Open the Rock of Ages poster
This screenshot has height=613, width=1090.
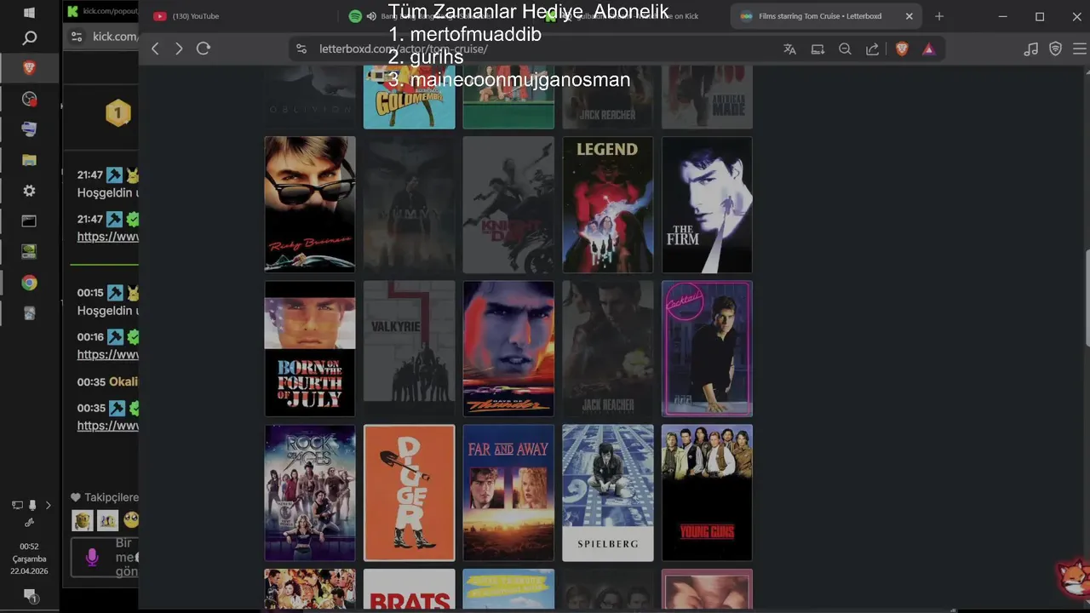[310, 493]
